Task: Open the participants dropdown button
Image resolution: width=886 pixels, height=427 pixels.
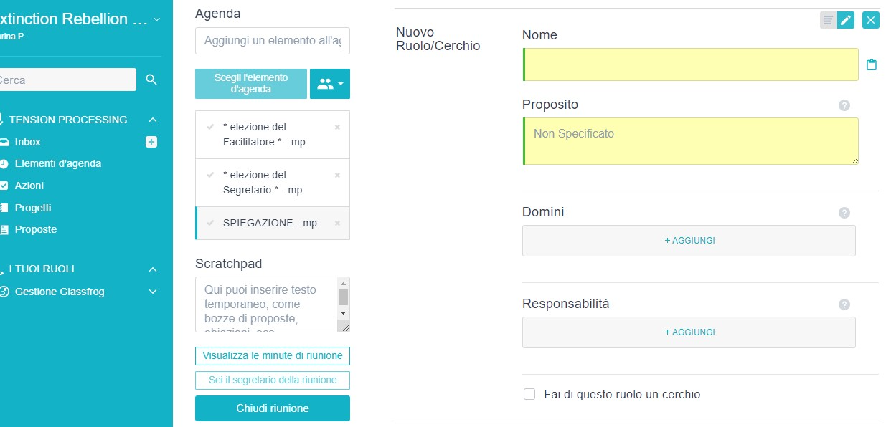Action: (330, 84)
